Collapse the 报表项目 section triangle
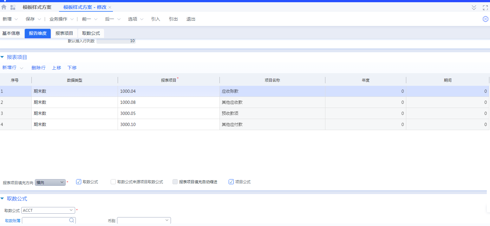490x226 pixels. coord(3,57)
